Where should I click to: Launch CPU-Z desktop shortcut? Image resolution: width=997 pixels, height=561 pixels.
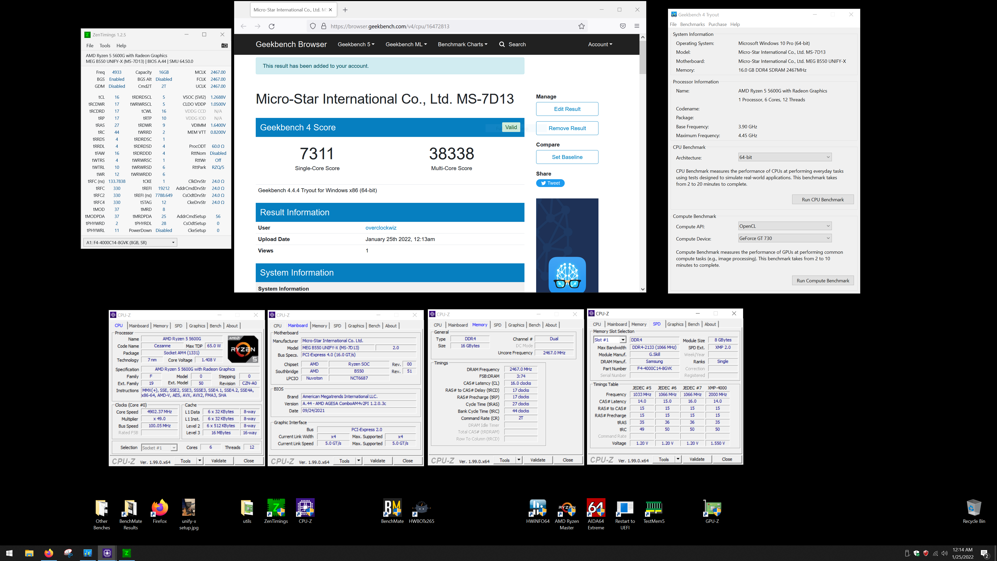click(305, 511)
